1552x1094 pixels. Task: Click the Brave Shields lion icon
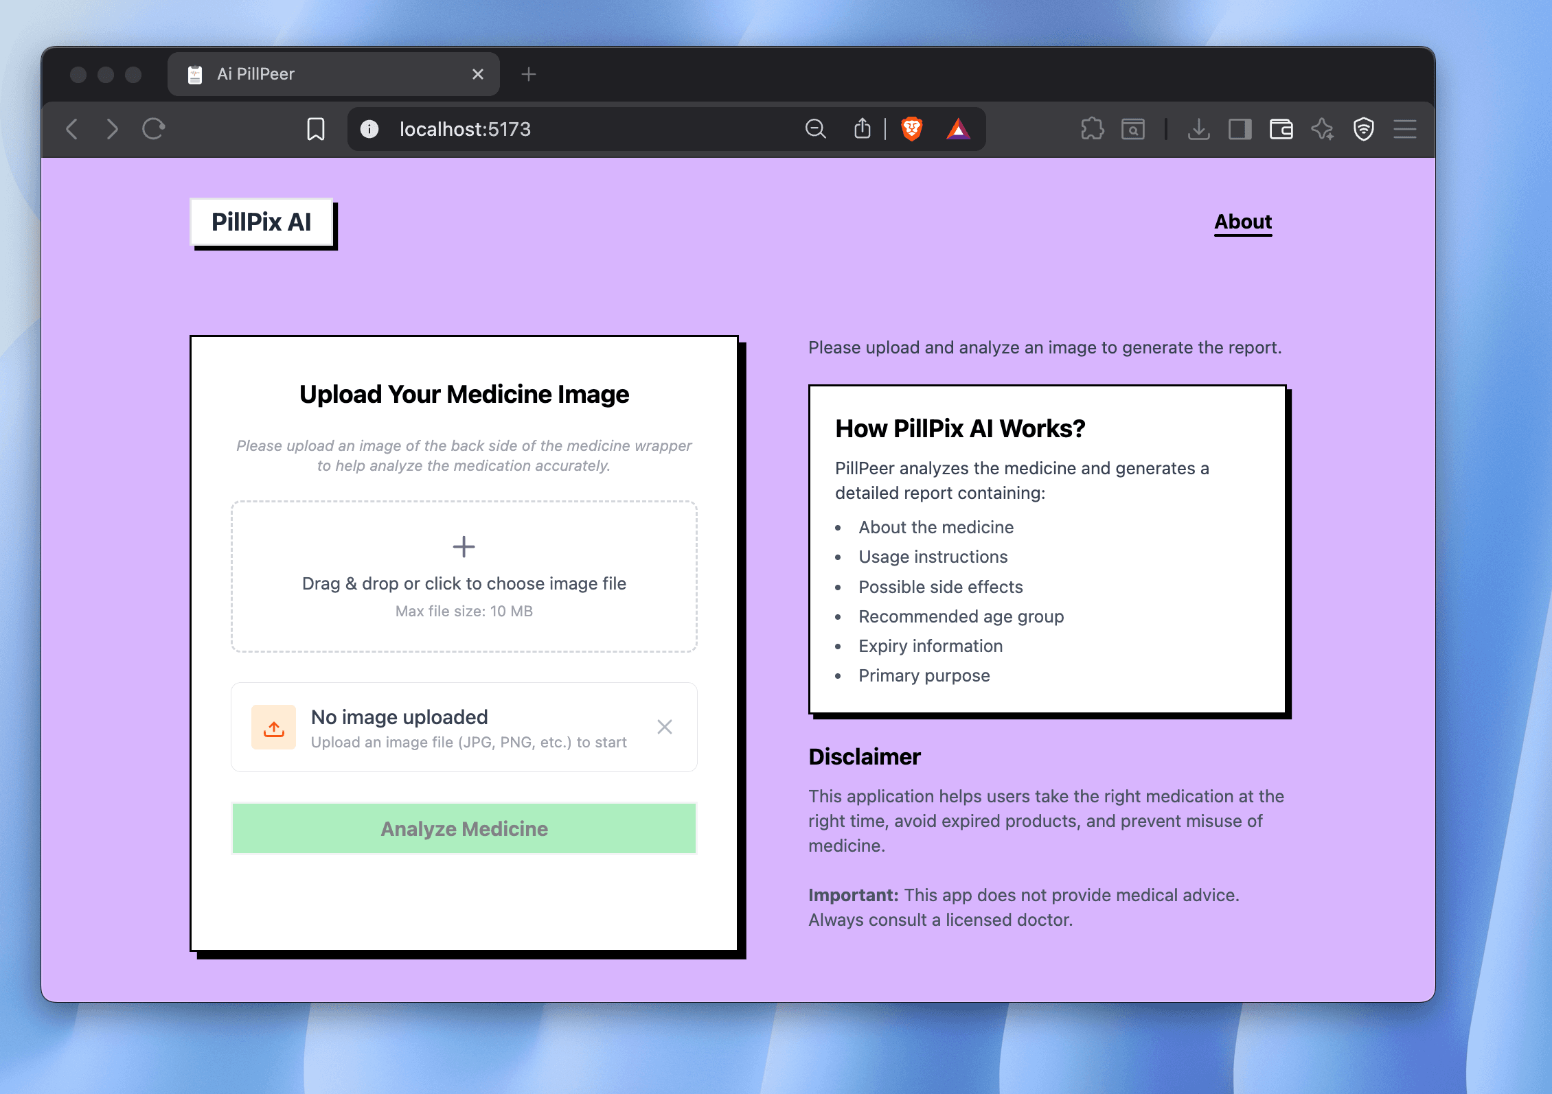[x=911, y=129]
